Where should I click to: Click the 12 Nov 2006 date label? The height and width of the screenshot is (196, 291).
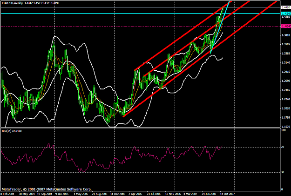[173, 194]
